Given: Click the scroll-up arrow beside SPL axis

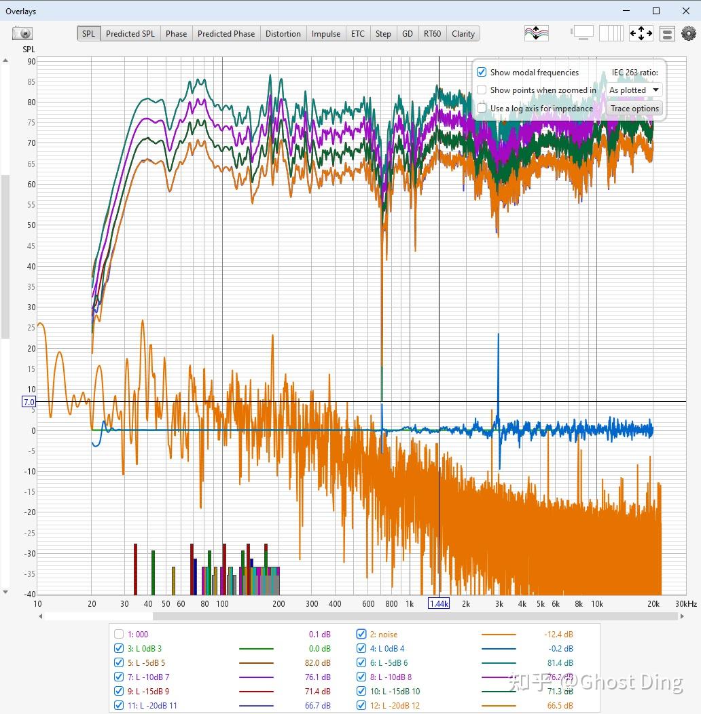Looking at the screenshot, I should 5,60.
